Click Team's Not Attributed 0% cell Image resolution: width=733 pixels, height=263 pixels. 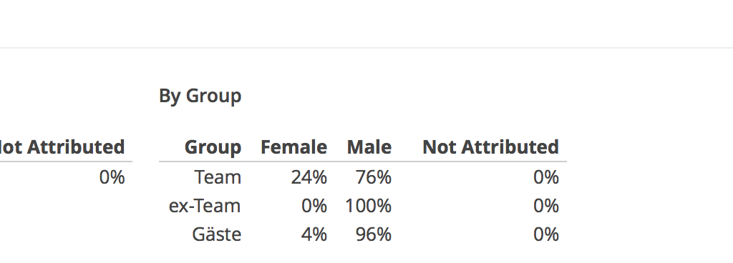coord(546,178)
